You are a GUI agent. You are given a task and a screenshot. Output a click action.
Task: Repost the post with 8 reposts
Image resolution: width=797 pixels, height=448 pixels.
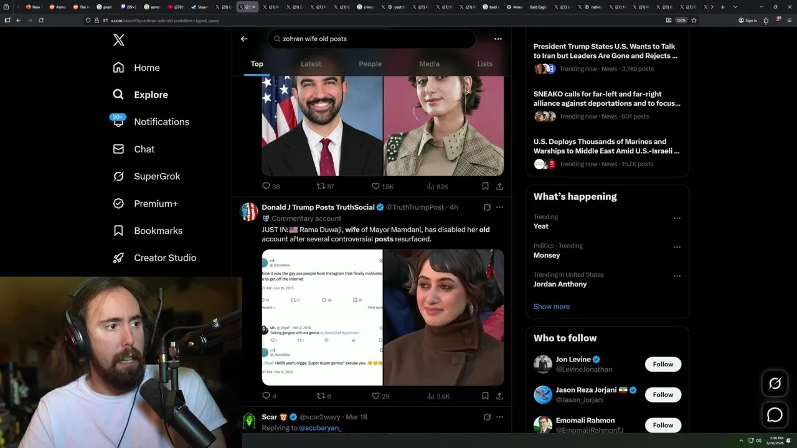click(x=324, y=396)
